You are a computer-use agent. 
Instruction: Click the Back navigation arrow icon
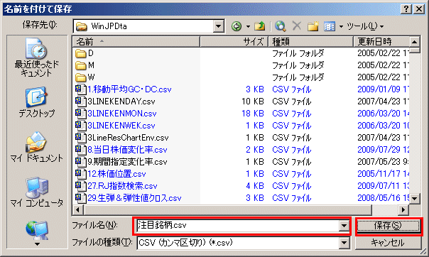(237, 26)
